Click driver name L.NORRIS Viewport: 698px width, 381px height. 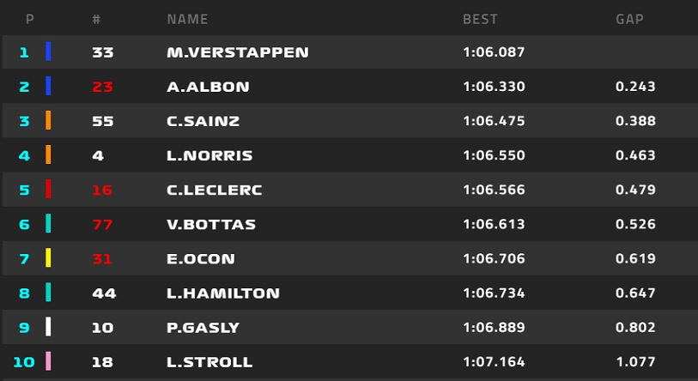point(209,155)
